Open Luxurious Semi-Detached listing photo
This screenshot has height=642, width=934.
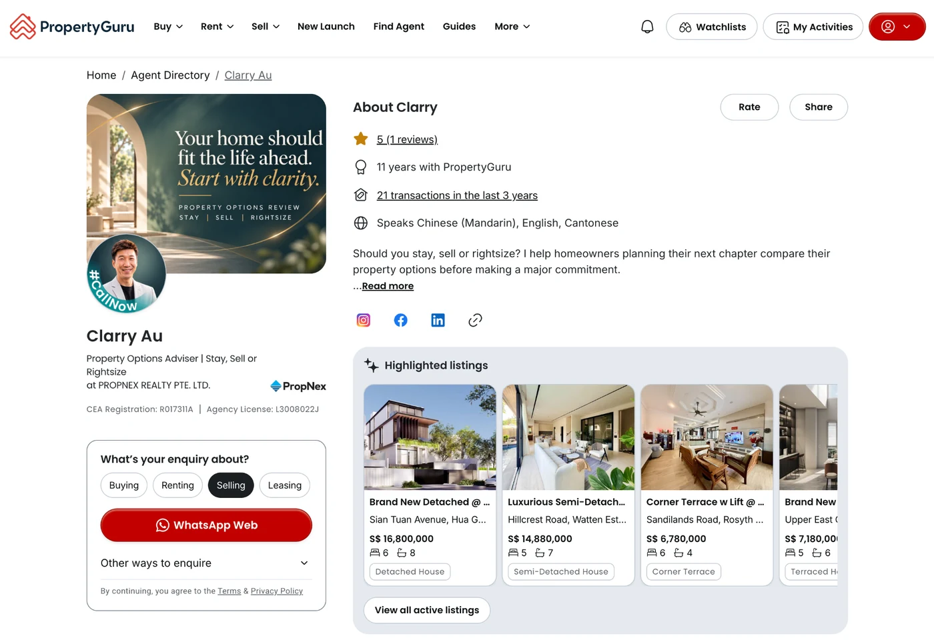pyautogui.click(x=568, y=437)
